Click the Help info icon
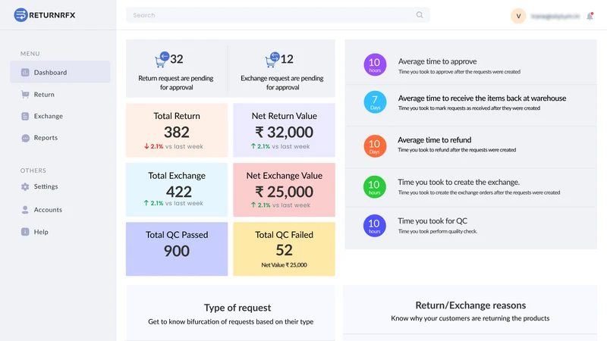Image resolution: width=607 pixels, height=341 pixels. (x=25, y=232)
